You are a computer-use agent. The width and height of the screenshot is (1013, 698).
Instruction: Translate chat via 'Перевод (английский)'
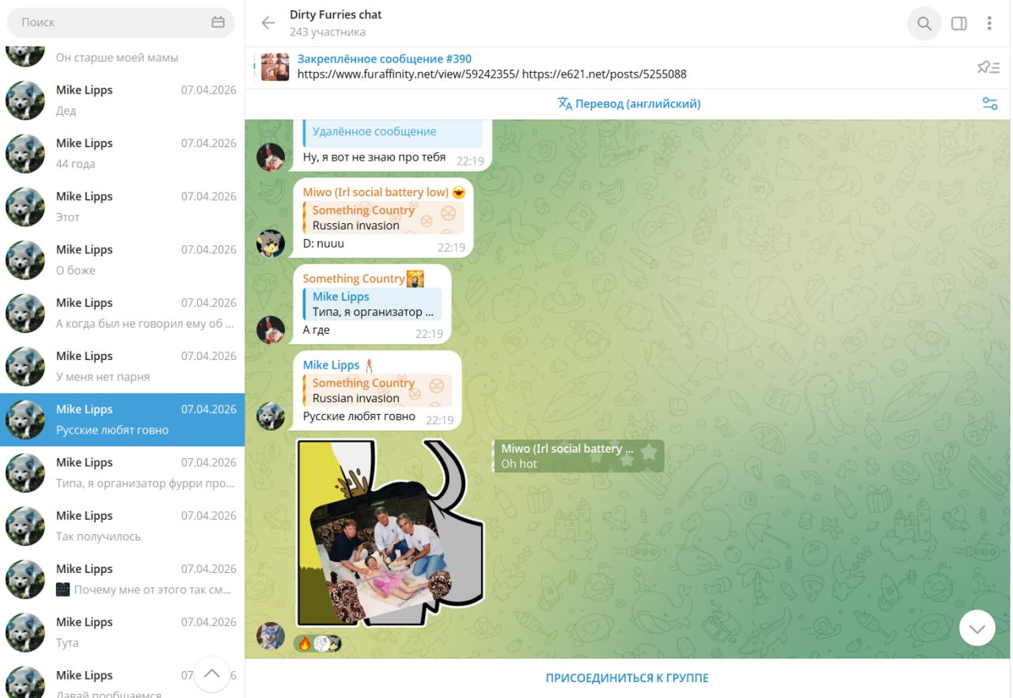(638, 104)
